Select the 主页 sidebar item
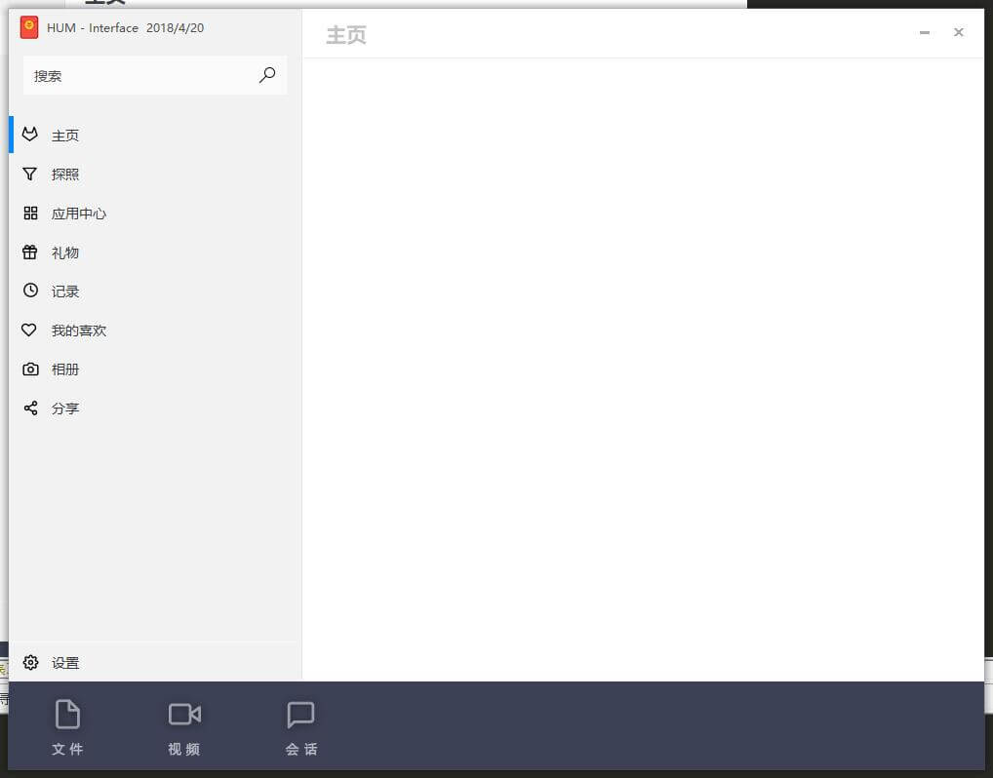The image size is (993, 778). click(x=65, y=136)
